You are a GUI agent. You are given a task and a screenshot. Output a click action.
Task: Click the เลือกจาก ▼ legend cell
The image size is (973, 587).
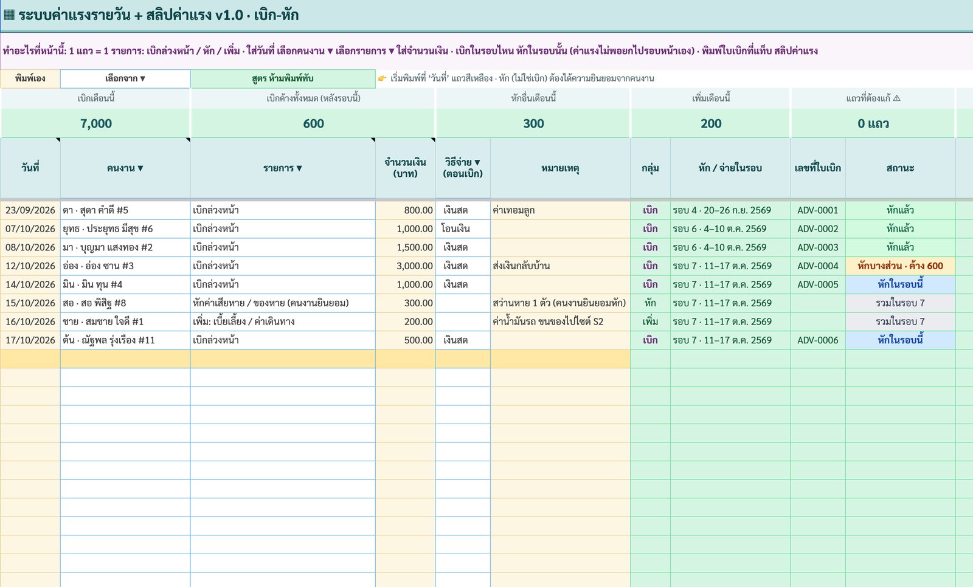(125, 78)
